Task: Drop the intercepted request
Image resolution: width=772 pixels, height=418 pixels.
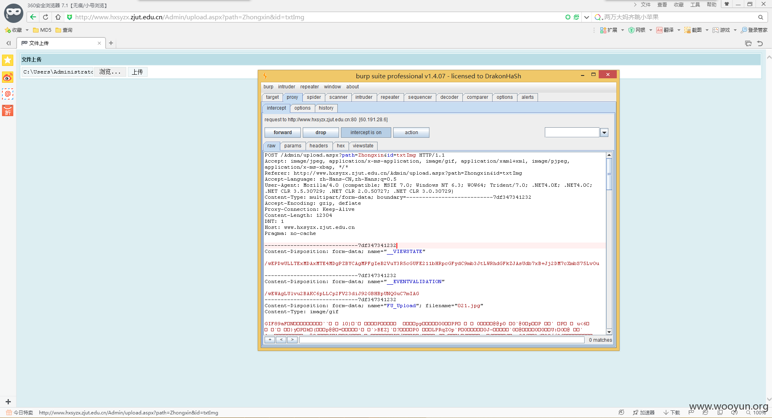Action: pyautogui.click(x=321, y=133)
